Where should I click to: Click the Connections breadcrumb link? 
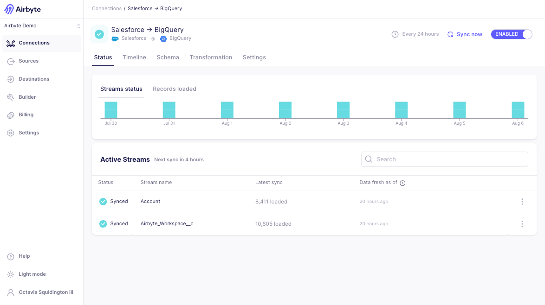pos(106,8)
